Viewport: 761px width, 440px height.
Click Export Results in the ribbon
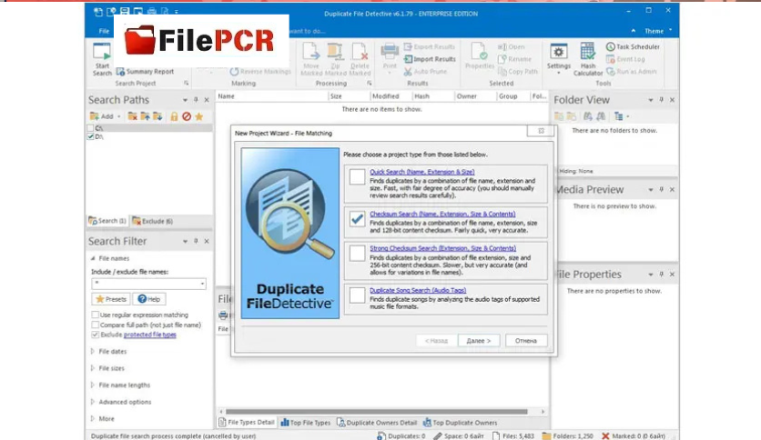pyautogui.click(x=430, y=47)
